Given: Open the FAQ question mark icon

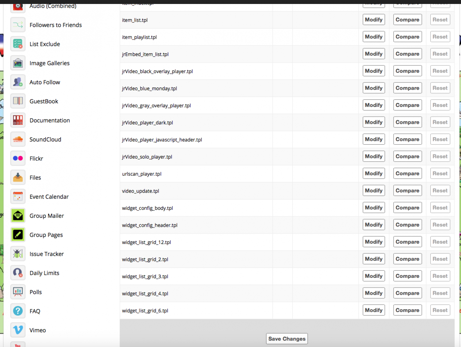Looking at the screenshot, I should point(18,311).
